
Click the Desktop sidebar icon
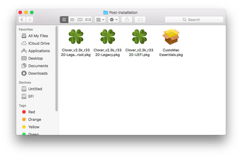pyautogui.click(x=24, y=58)
